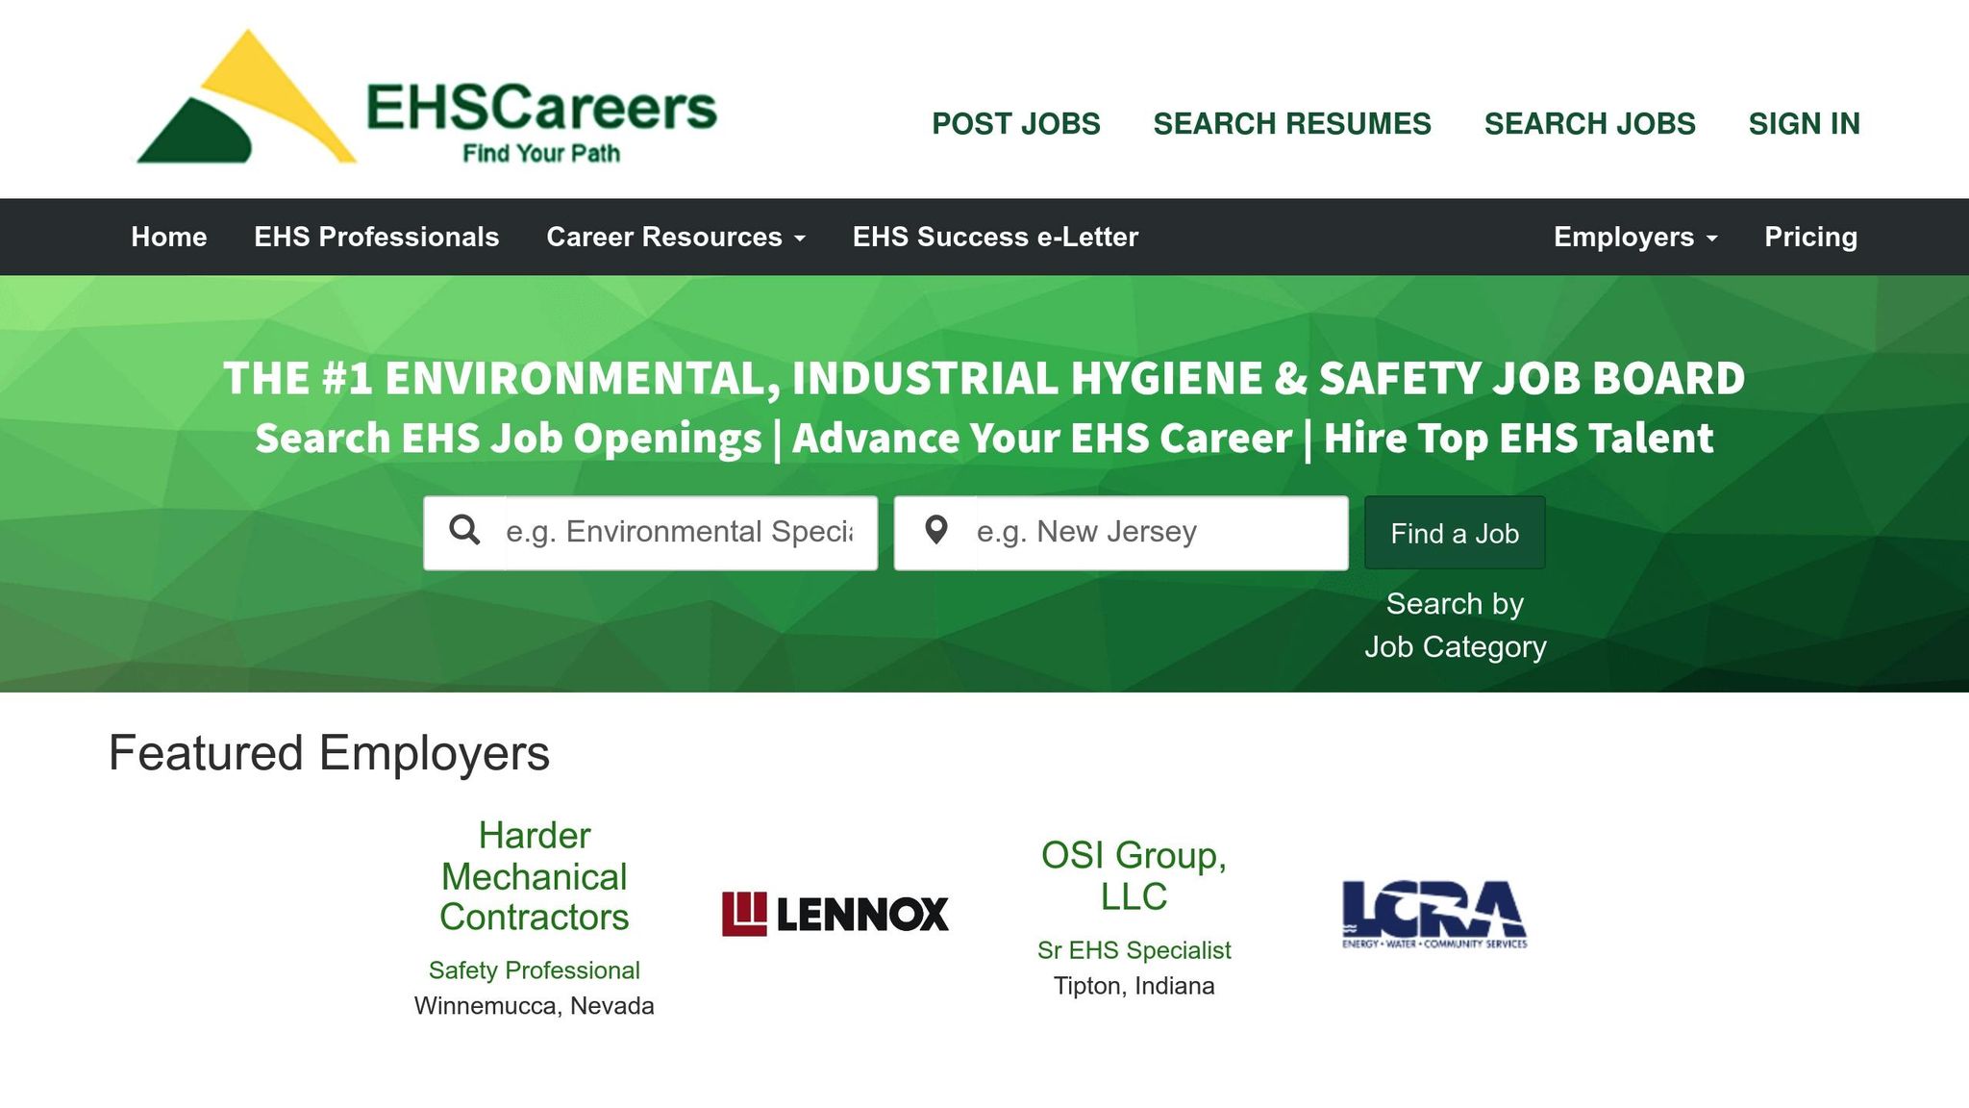Click the SIGN IN link
This screenshot has height=1108, width=1969.
[1804, 124]
